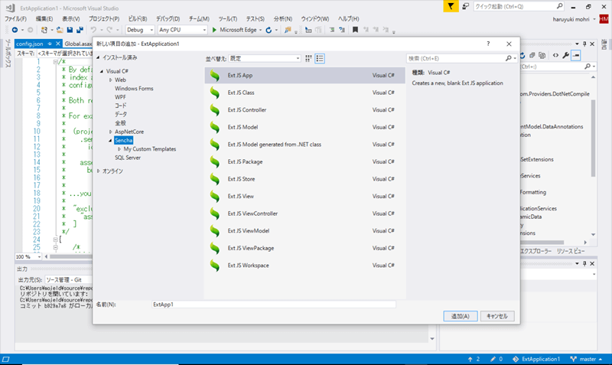Screen dimensions: 612x365
Task: Select the Sencha tree node
Action: pyautogui.click(x=124, y=140)
